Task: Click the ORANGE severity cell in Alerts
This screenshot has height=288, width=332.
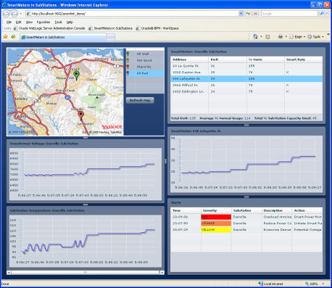Action: click(x=216, y=223)
